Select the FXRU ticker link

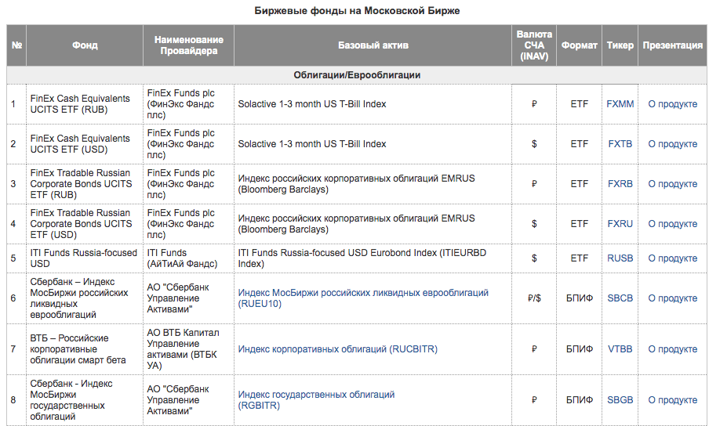(x=620, y=224)
